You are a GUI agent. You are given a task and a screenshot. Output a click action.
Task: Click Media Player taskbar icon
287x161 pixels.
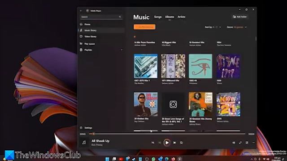180,159
